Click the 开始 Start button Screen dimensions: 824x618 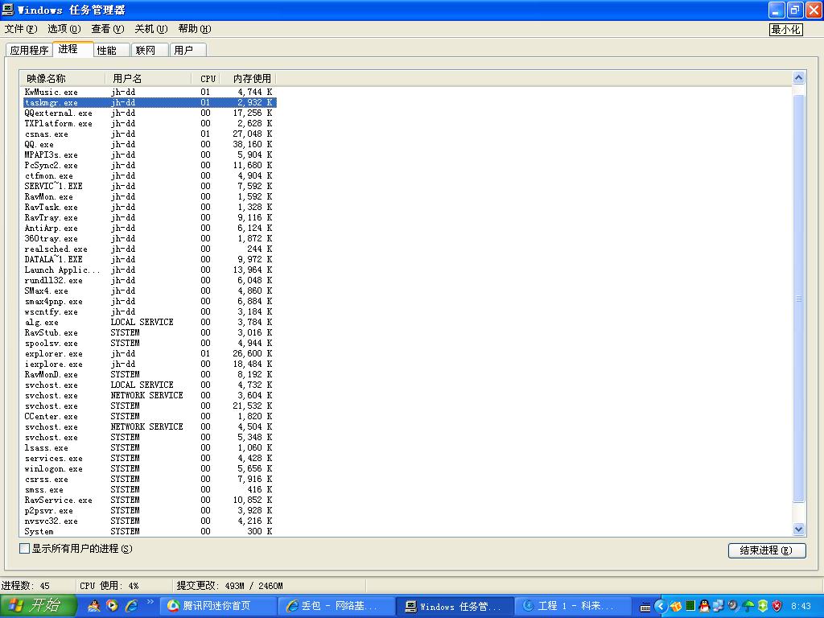(x=35, y=606)
